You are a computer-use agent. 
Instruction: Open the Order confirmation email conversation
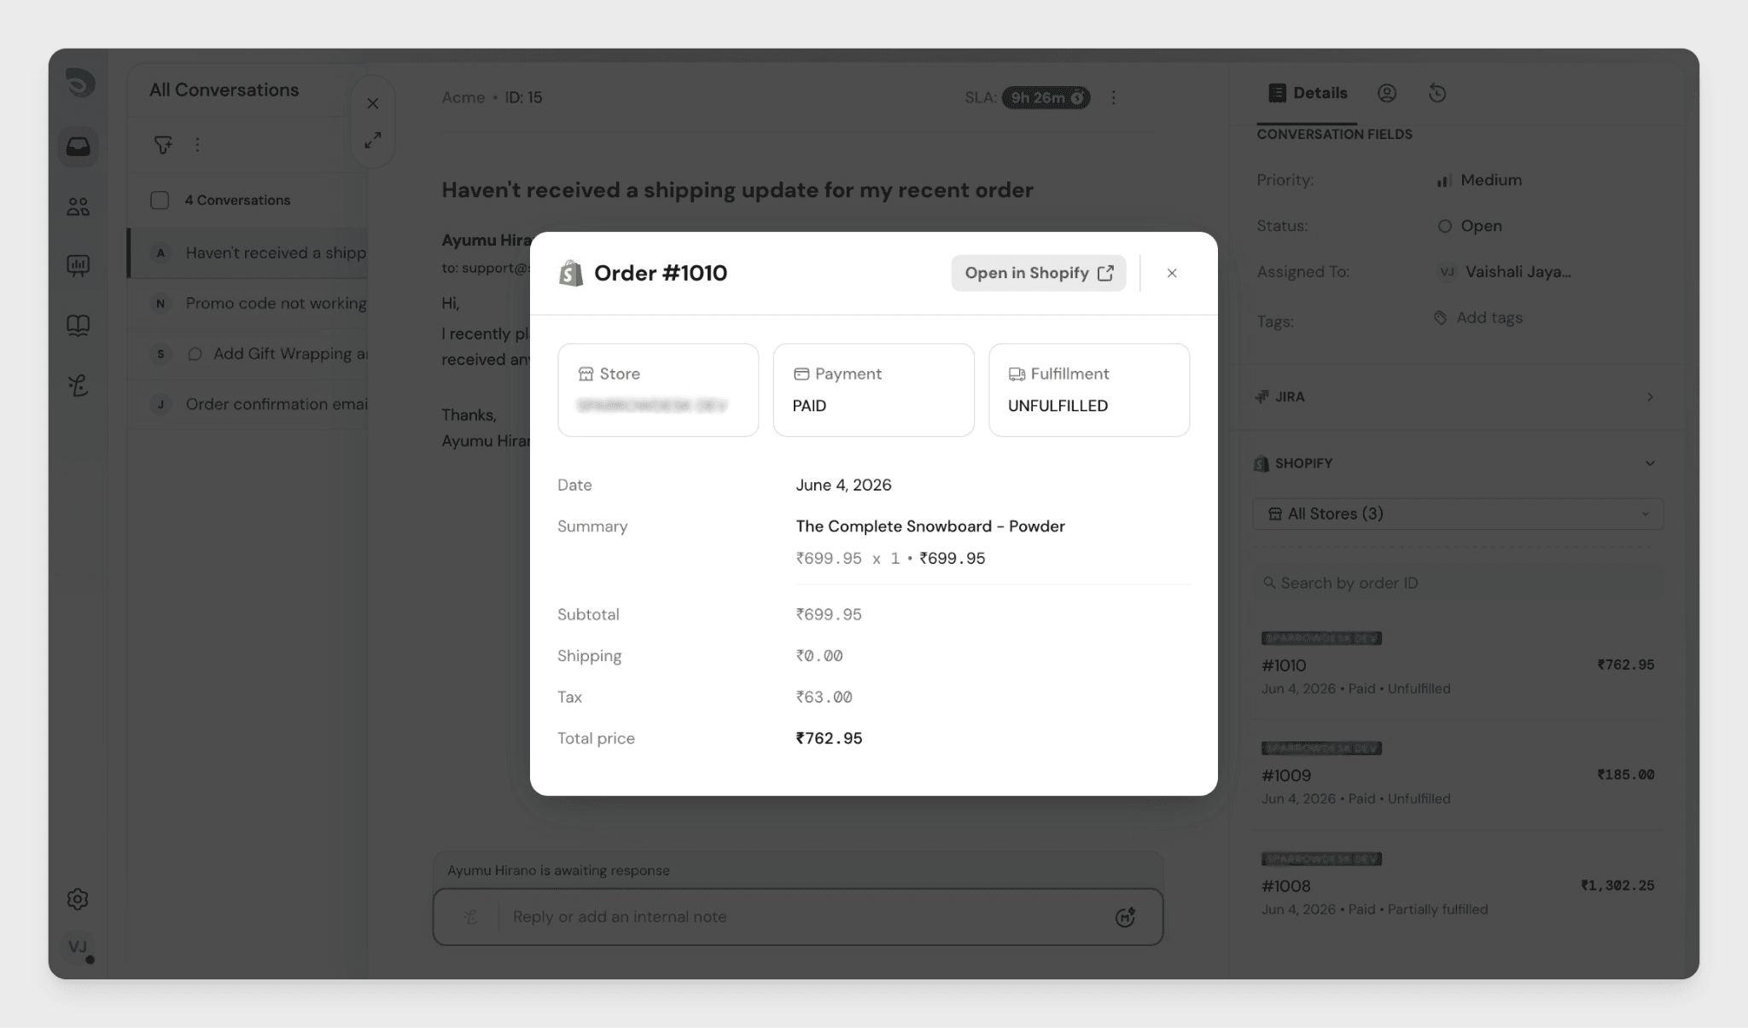click(248, 404)
